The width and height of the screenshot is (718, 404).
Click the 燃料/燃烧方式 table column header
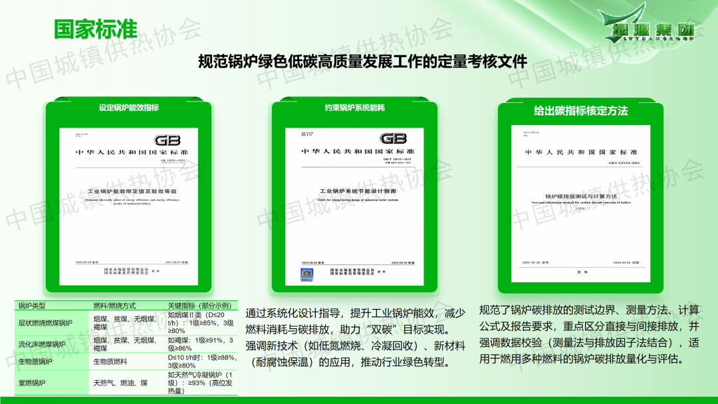(114, 305)
